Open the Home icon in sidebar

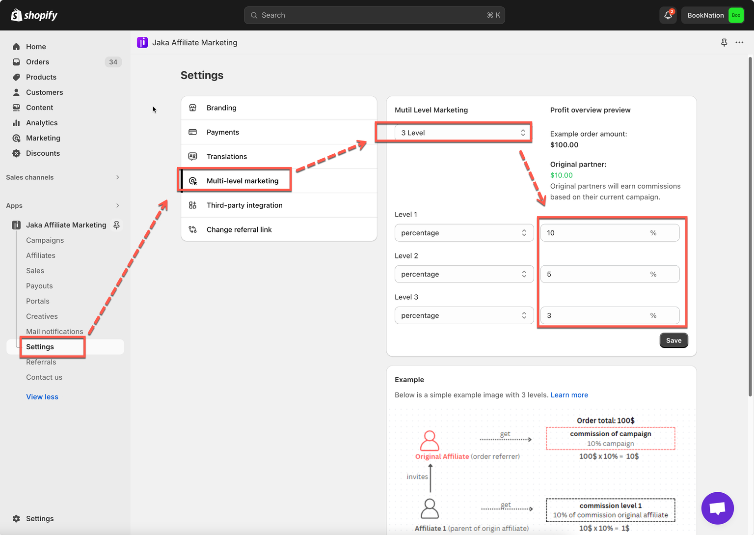point(16,47)
